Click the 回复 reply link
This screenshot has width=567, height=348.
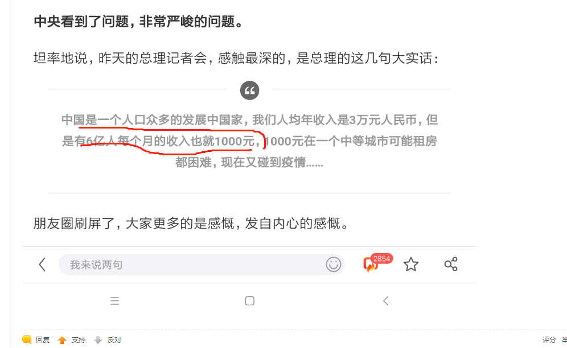43,340
